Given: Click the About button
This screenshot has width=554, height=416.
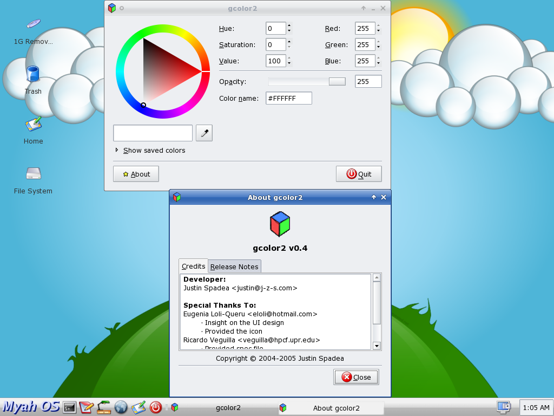Looking at the screenshot, I should [x=136, y=174].
